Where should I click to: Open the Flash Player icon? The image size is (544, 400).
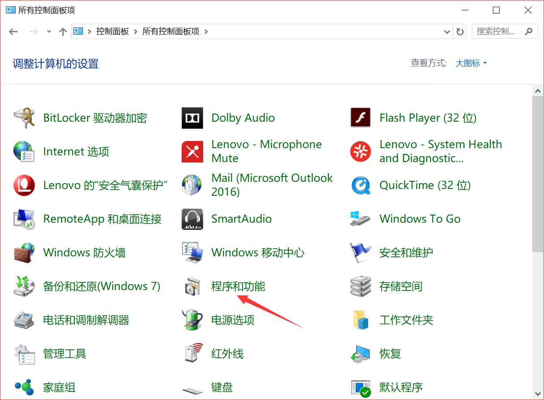tap(361, 118)
